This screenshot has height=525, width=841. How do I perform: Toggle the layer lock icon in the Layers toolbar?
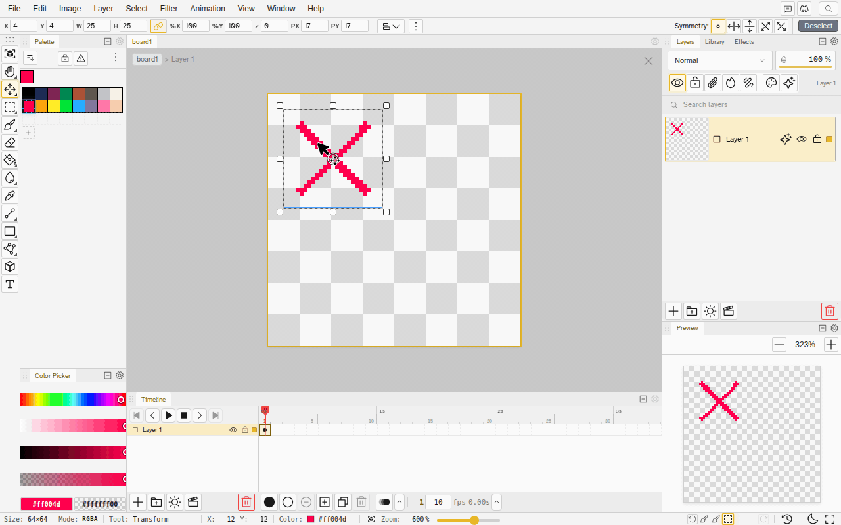(x=695, y=83)
